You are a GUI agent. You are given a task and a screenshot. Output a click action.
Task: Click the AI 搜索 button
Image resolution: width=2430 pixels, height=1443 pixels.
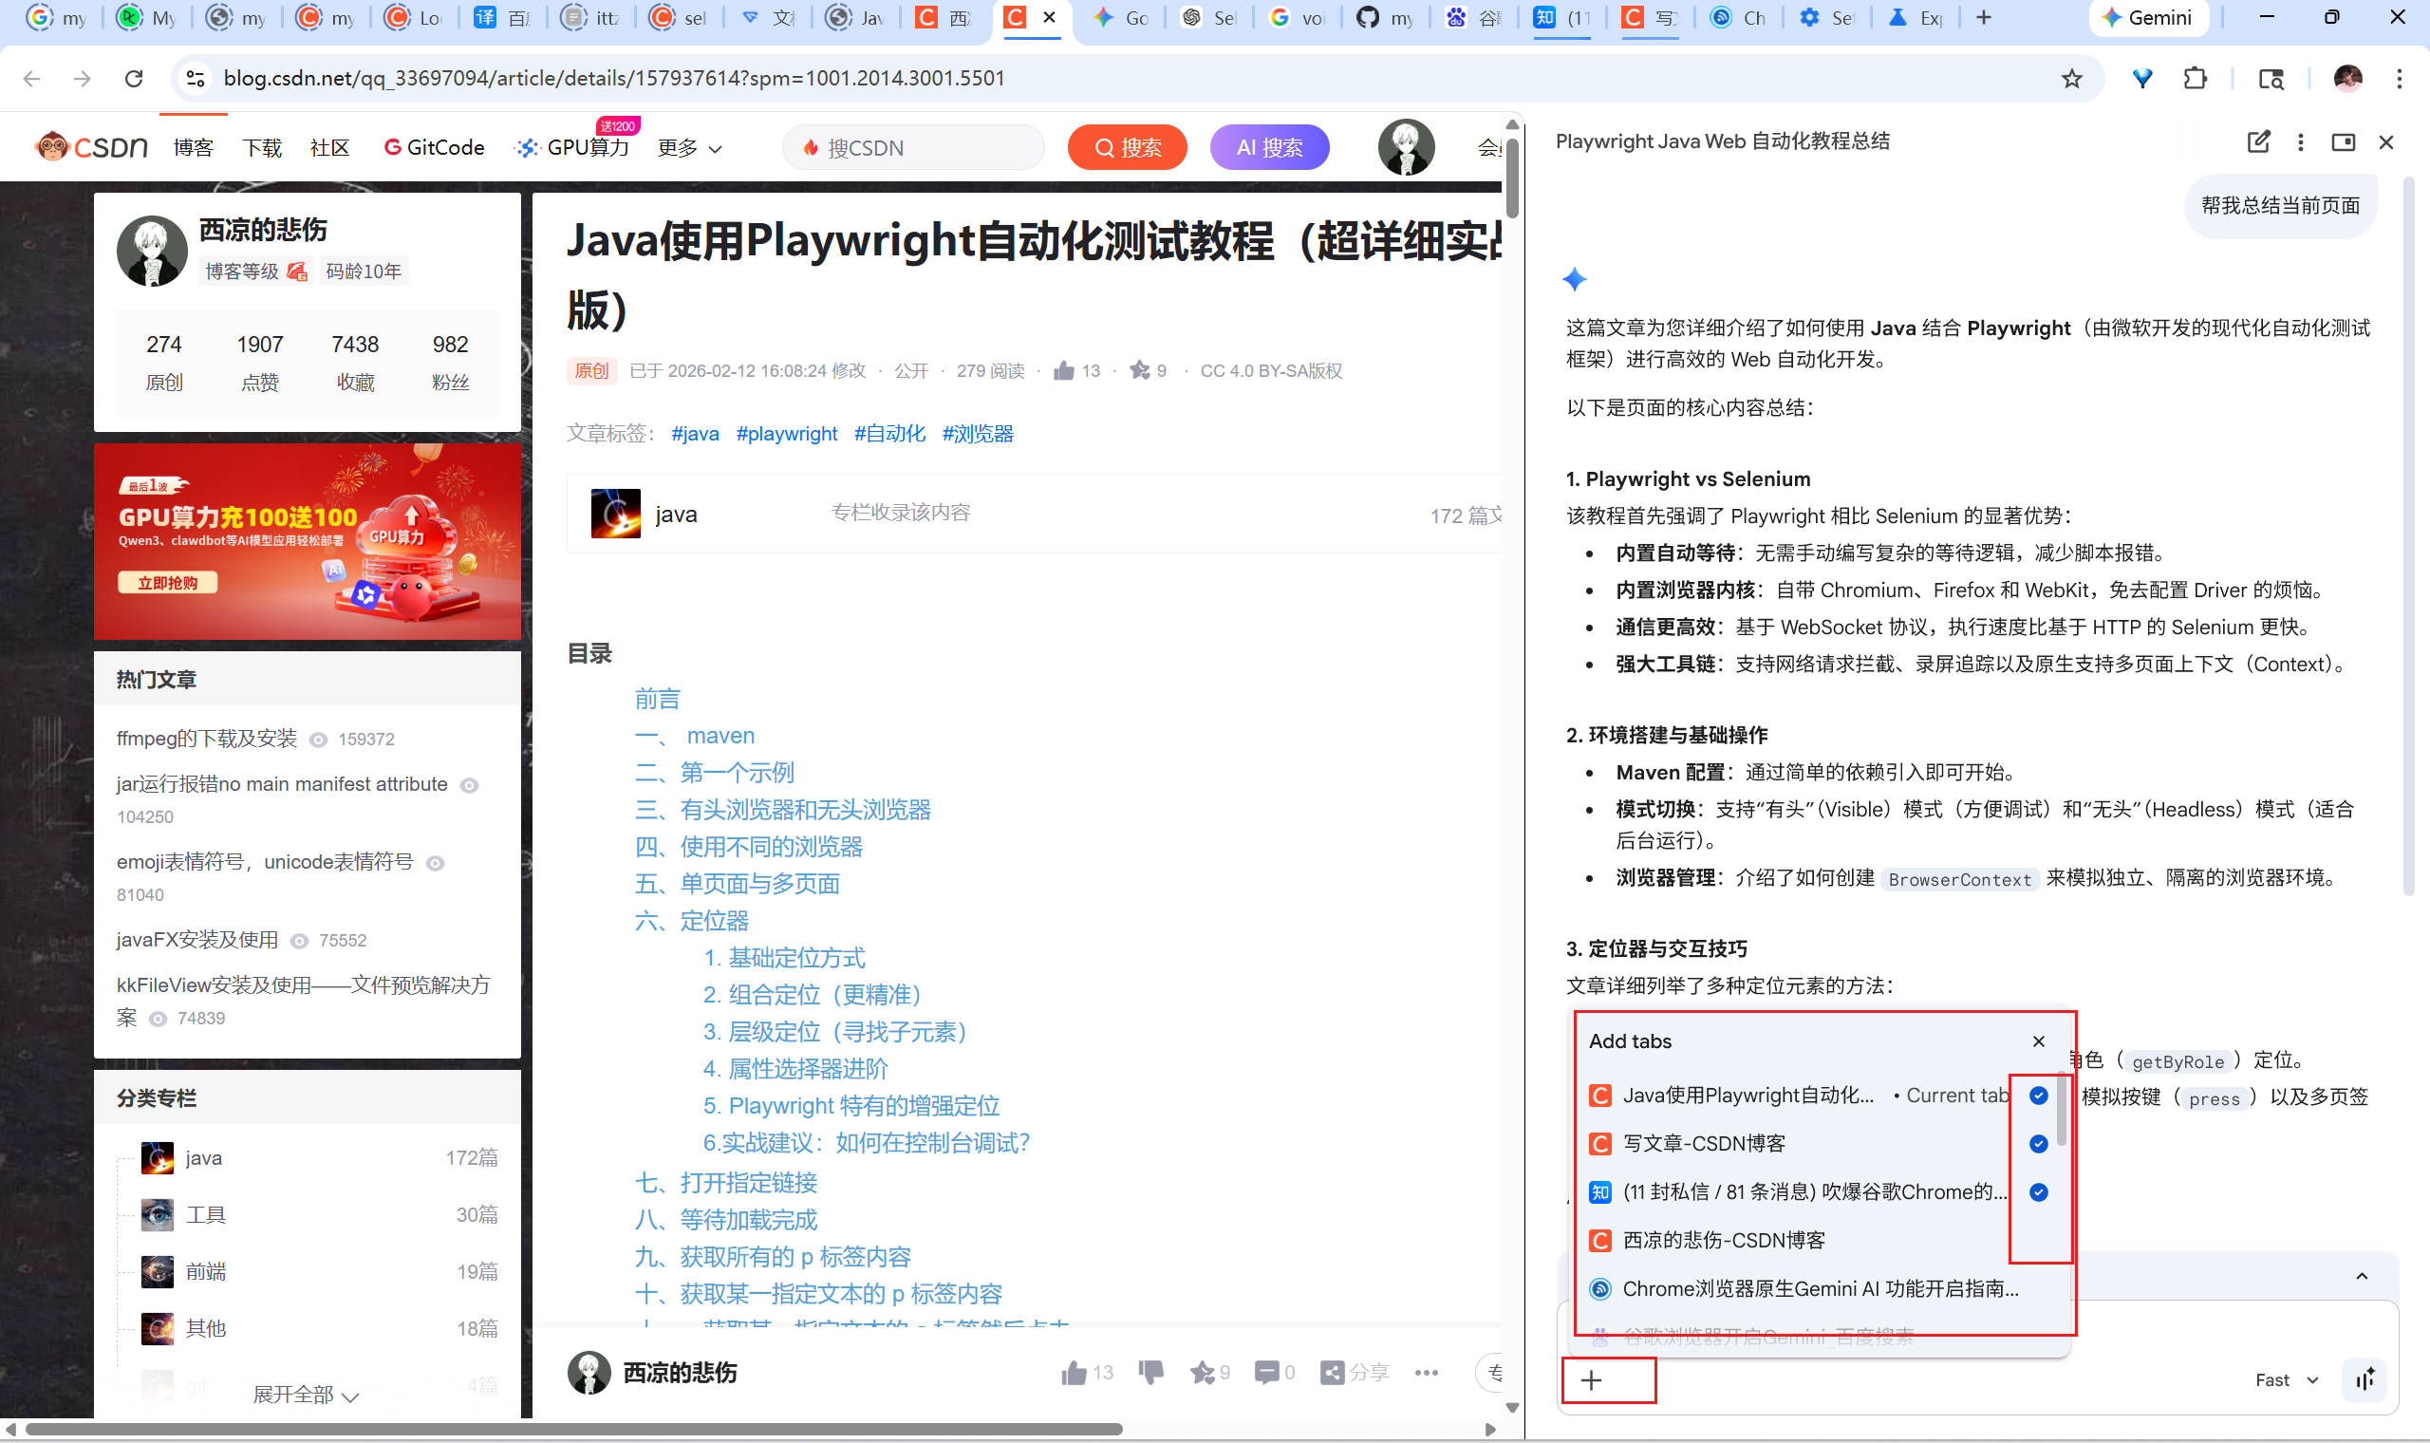coord(1268,148)
